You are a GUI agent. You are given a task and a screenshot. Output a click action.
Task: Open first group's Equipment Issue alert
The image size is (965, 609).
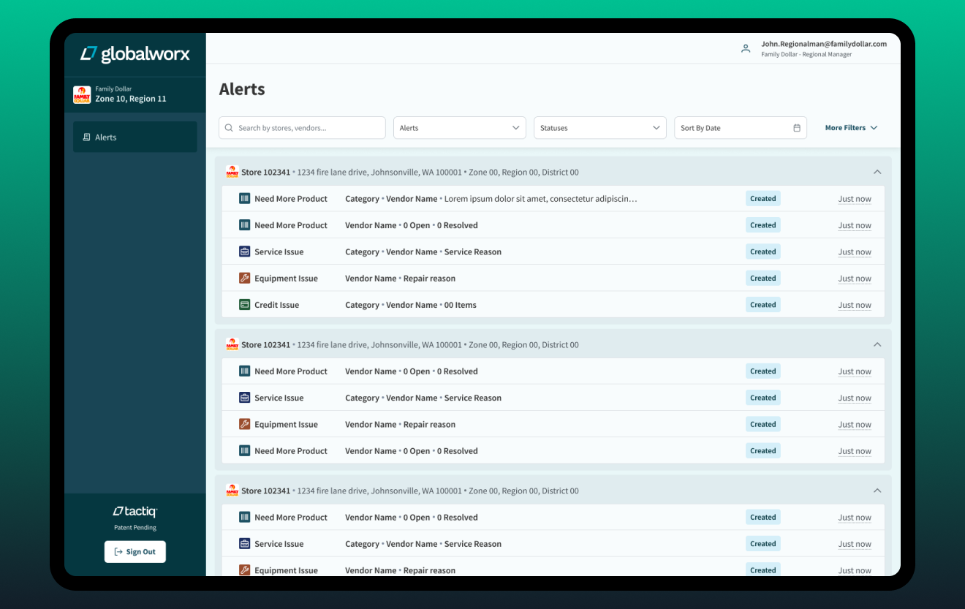tap(553, 279)
